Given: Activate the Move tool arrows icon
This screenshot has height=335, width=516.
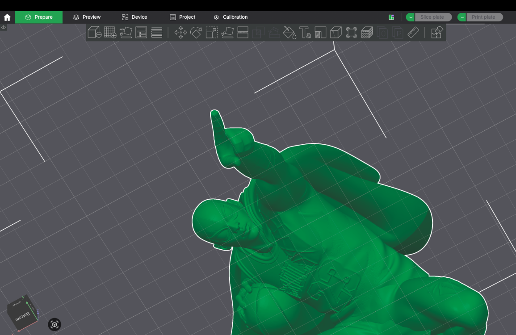Looking at the screenshot, I should [180, 32].
